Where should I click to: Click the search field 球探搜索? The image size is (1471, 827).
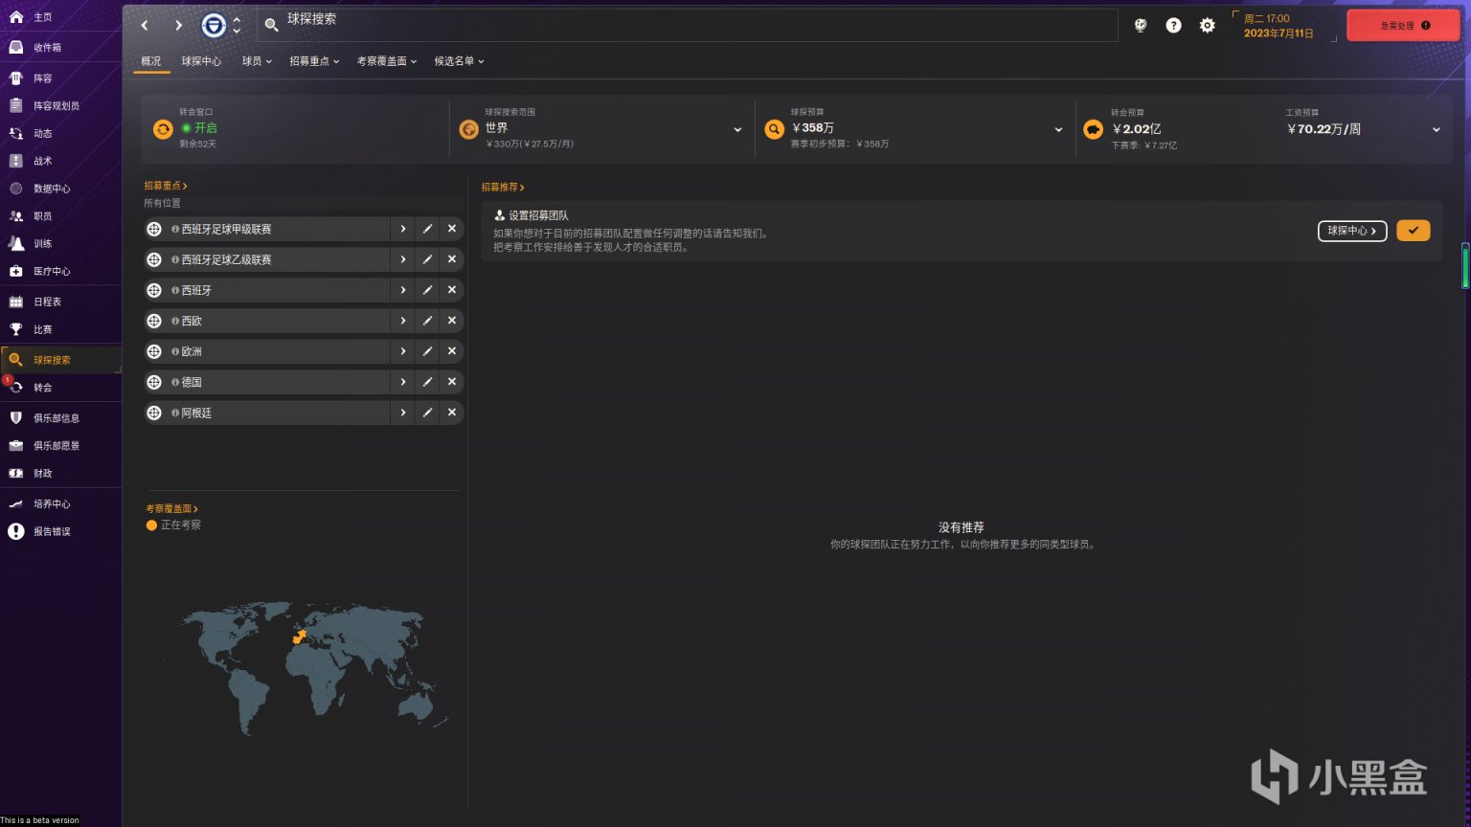pos(688,25)
